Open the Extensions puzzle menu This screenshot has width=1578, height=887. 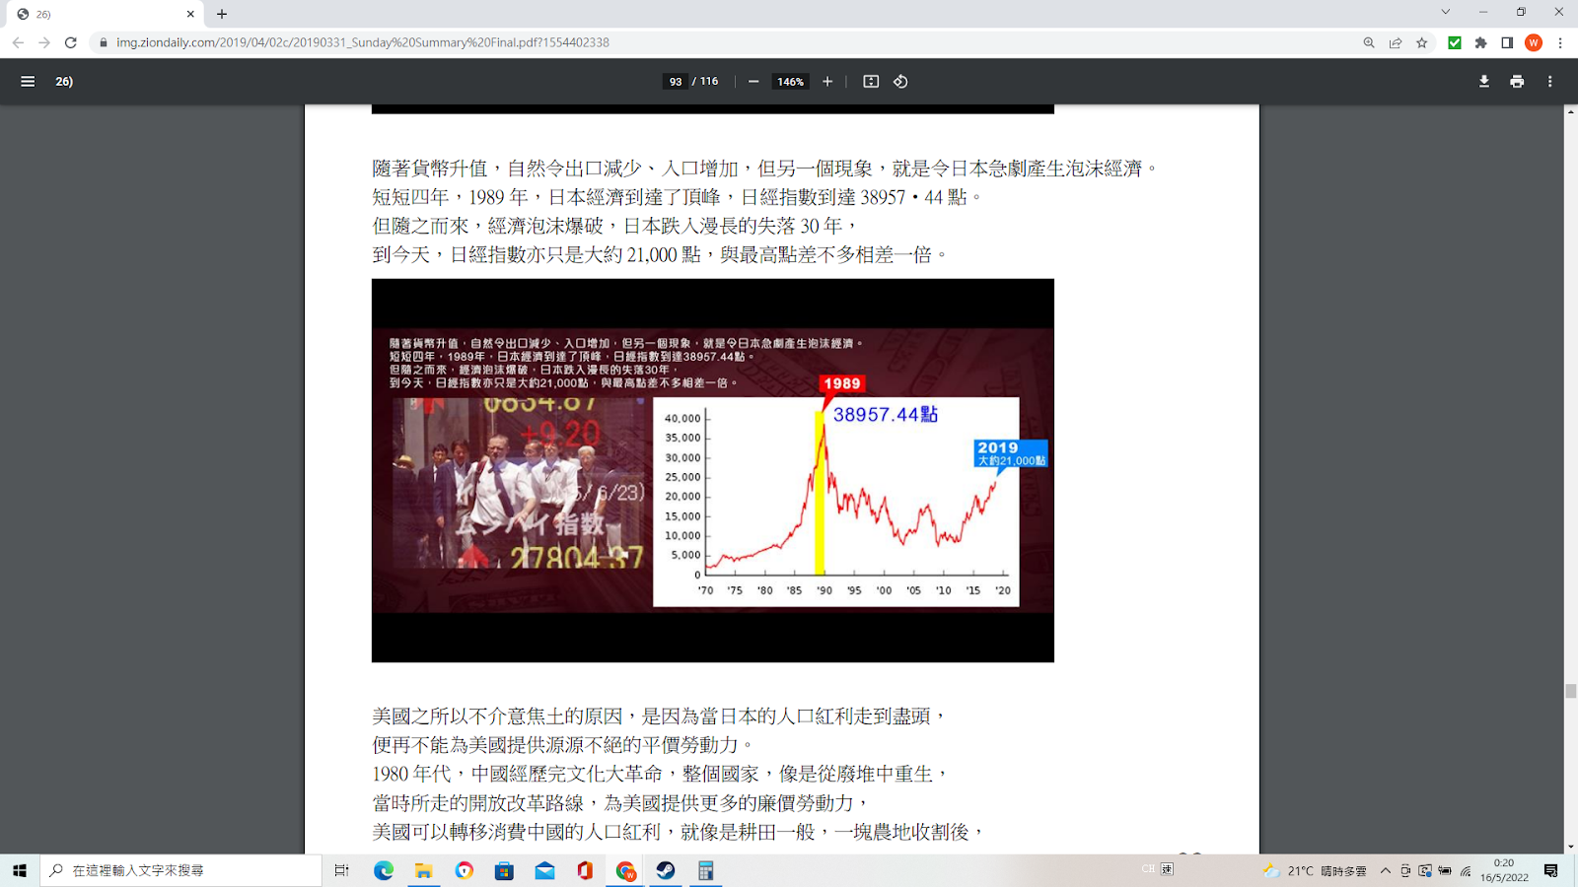tap(1481, 42)
